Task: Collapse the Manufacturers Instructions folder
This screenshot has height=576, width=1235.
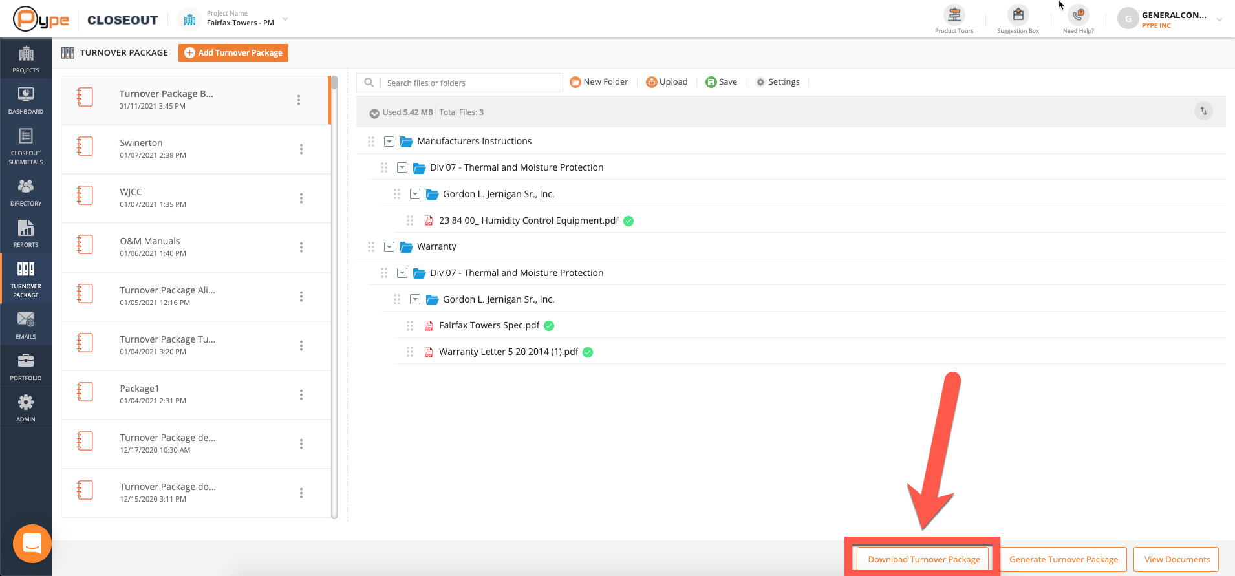Action: point(389,141)
